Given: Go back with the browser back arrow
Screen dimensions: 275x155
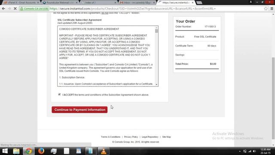Looking at the screenshot, I should coord(3,9).
